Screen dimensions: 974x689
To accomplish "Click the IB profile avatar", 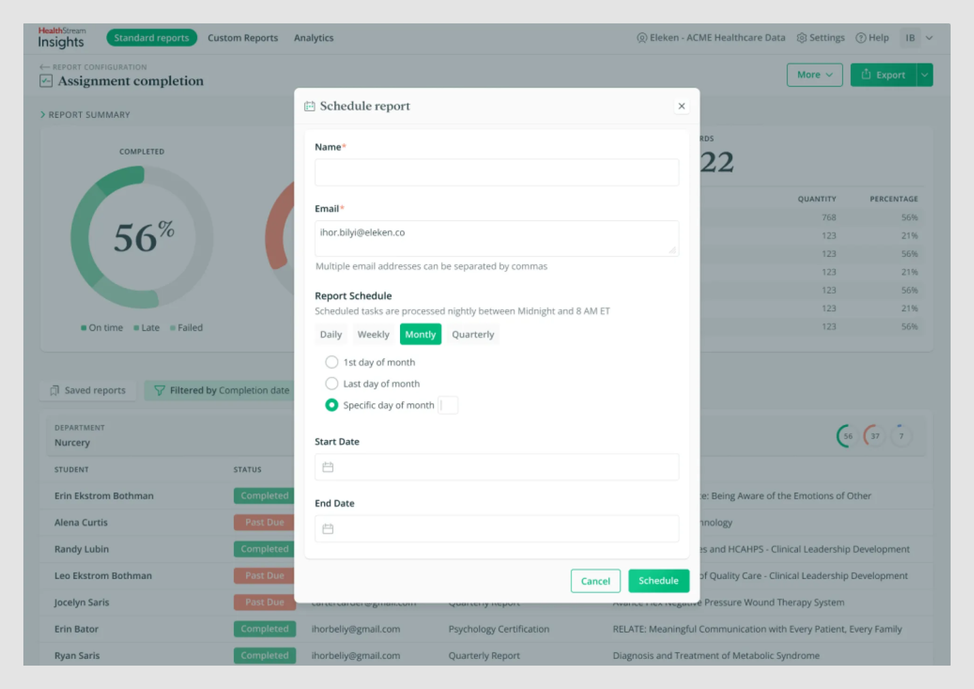I will point(910,38).
